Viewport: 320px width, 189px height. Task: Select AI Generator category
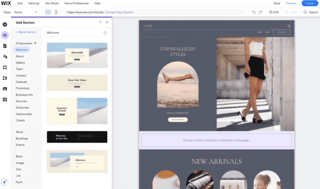pos(26,43)
